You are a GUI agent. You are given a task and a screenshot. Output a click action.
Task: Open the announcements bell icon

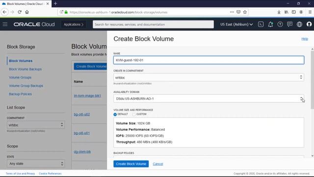point(270,24)
